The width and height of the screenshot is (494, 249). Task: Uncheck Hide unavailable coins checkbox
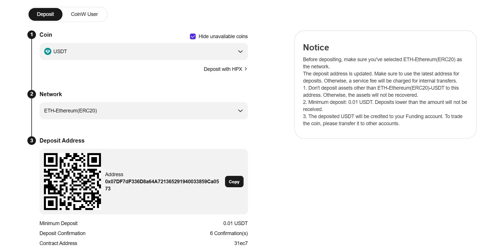[x=193, y=36]
